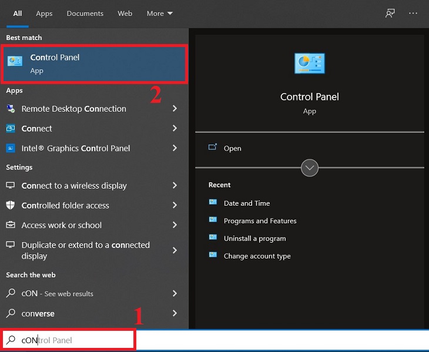The width and height of the screenshot is (429, 352).
Task: Open recent item Programs and Features
Action: pos(260,221)
